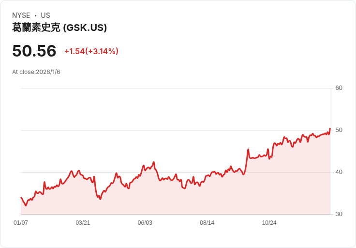This screenshot has width=356, height=248.
Task: Click the NYSE exchange label
Action: click(x=21, y=15)
